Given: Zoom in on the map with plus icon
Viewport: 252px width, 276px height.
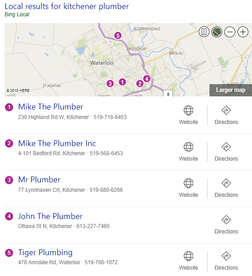Looking at the screenshot, I should pyautogui.click(x=243, y=32).
